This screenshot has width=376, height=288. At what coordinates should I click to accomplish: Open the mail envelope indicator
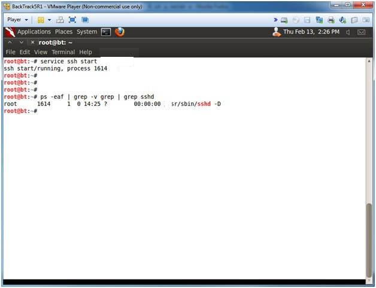coord(361,32)
